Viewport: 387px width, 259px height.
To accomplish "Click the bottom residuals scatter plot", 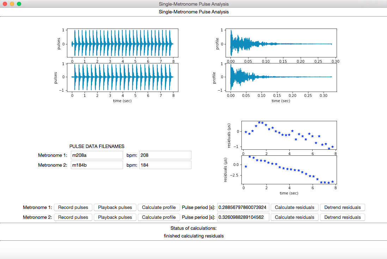I will pyautogui.click(x=289, y=170).
